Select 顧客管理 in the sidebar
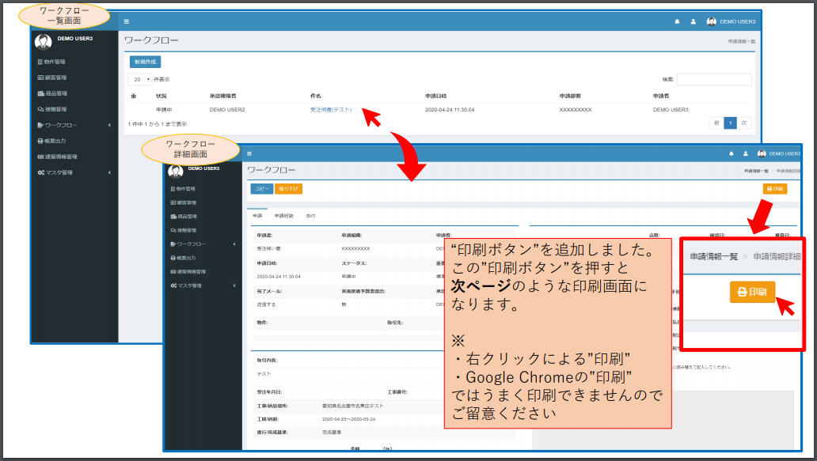Image resolution: width=817 pixels, height=461 pixels. (x=51, y=77)
